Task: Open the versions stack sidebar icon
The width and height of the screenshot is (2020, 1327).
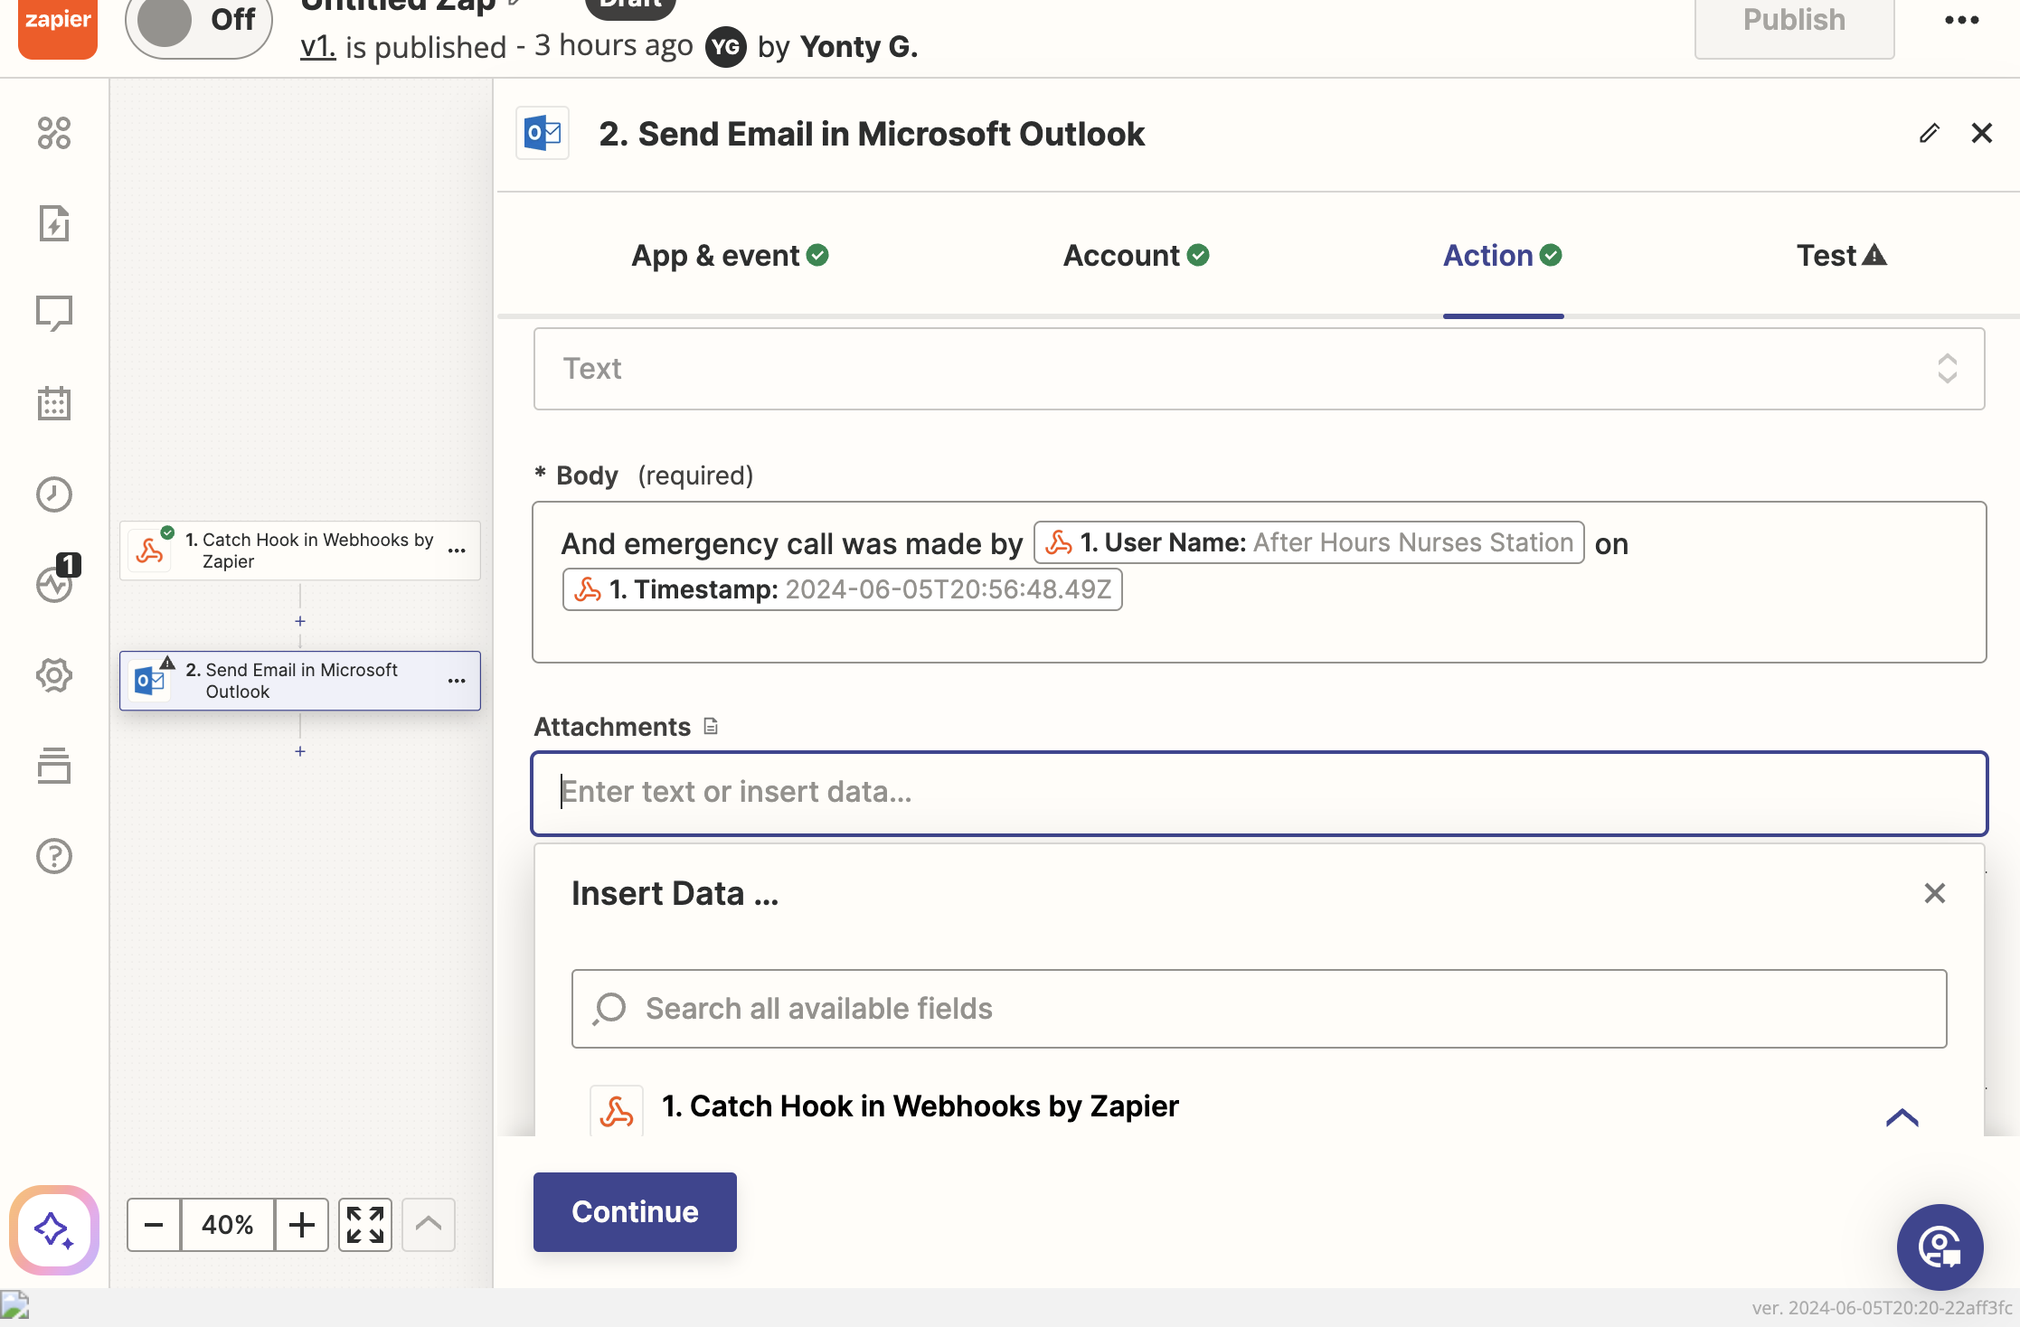Action: pyautogui.click(x=54, y=766)
